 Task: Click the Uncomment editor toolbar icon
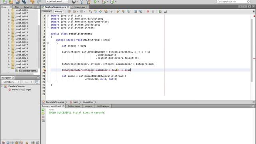tap(165, 12)
